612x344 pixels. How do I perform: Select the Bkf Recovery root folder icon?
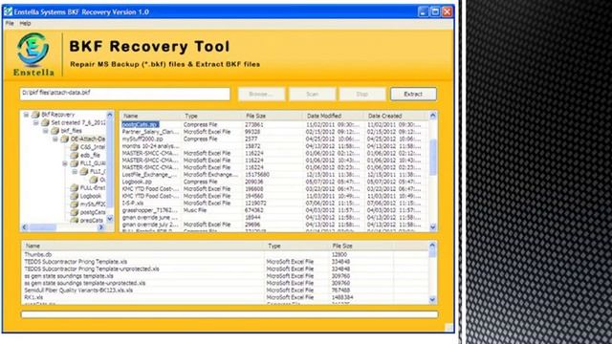click(x=35, y=115)
